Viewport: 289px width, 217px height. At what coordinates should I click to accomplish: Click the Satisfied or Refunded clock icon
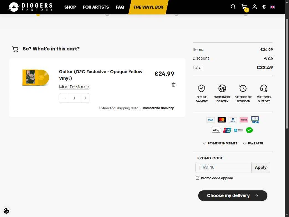click(x=243, y=88)
